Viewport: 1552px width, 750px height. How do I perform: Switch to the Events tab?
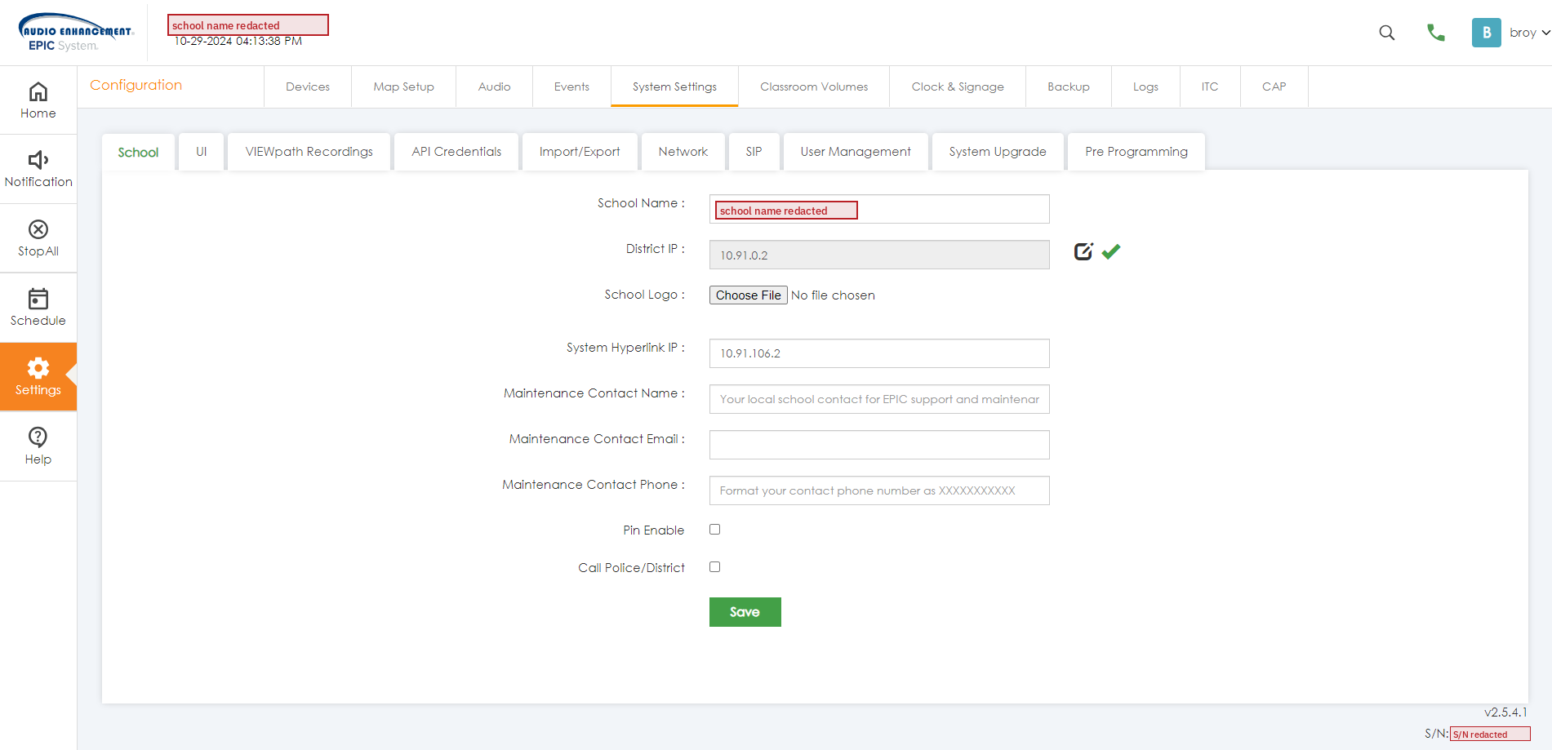tap(571, 87)
